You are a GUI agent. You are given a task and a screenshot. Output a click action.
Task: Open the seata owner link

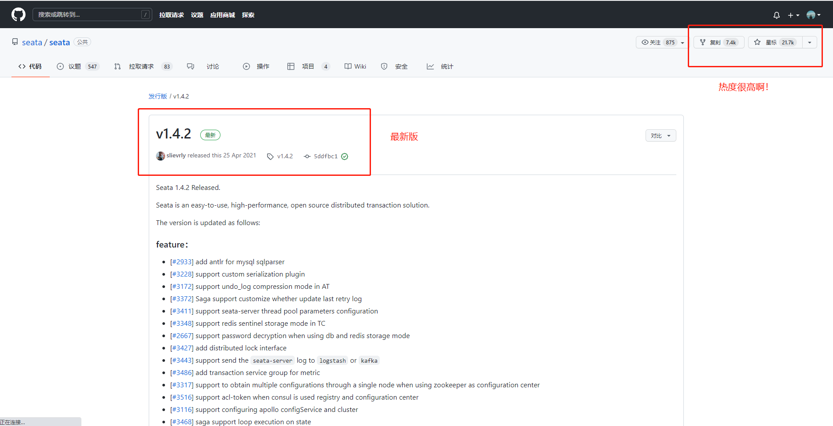[32, 42]
